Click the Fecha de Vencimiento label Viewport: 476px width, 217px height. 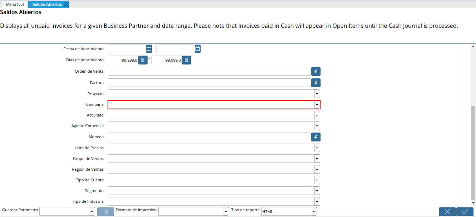[84, 49]
